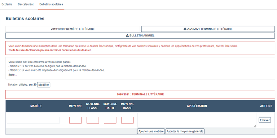Focus the Matière input field
277x138 pixels.
33,120
